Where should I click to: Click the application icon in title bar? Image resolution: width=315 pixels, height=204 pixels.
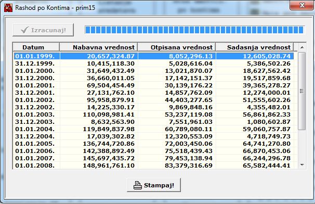coord(8,8)
